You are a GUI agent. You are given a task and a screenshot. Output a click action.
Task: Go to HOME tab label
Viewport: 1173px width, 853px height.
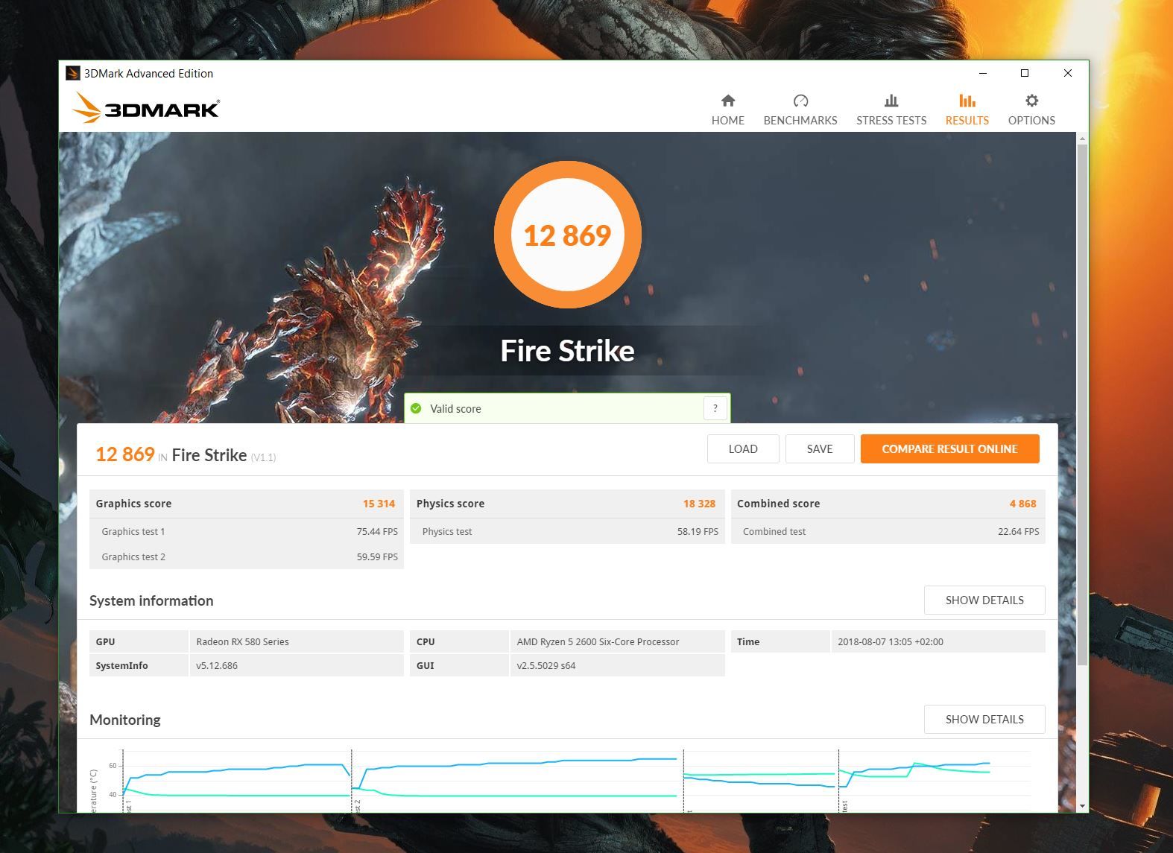point(728,121)
